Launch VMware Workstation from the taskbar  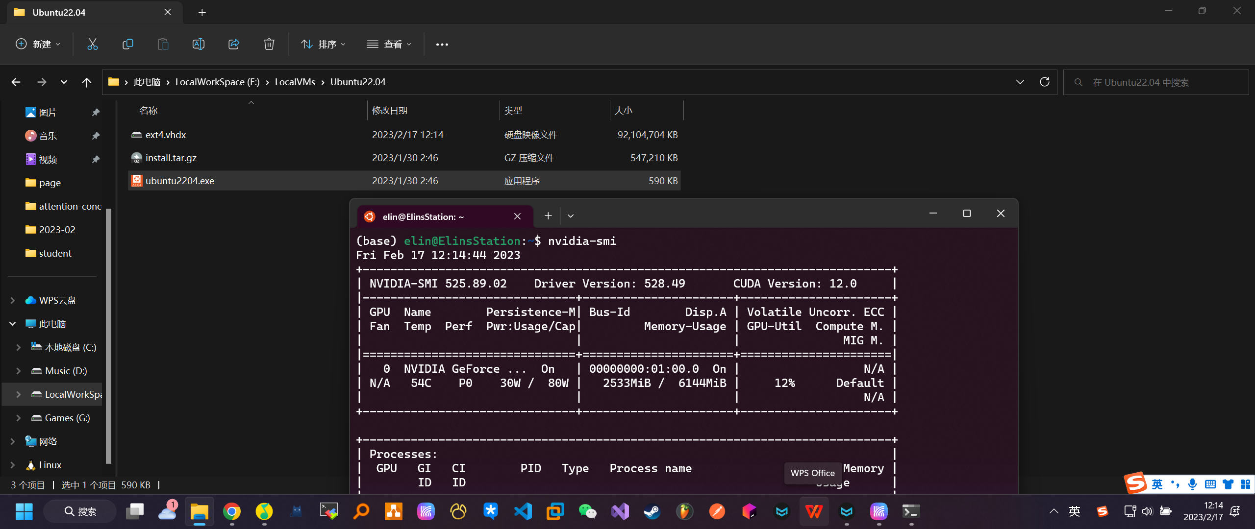(x=554, y=511)
